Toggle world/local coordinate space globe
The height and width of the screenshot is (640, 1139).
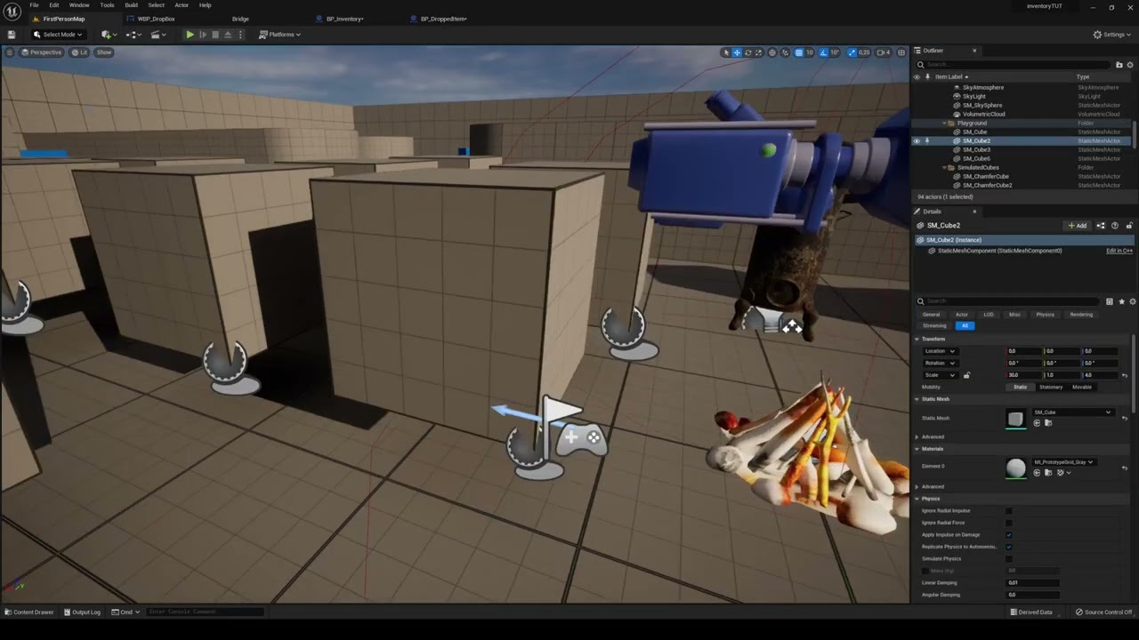pyautogui.click(x=772, y=52)
